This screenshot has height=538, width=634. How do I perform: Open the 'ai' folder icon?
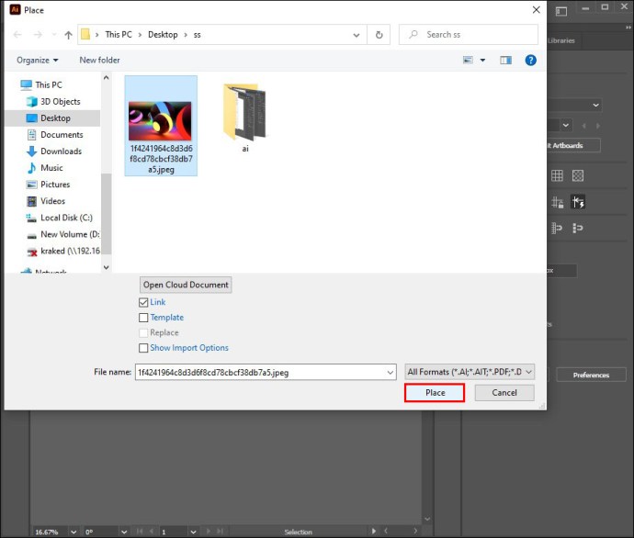[244, 112]
